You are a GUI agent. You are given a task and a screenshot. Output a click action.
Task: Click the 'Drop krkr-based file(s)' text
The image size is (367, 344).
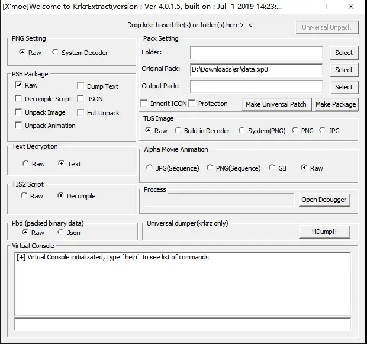point(190,25)
